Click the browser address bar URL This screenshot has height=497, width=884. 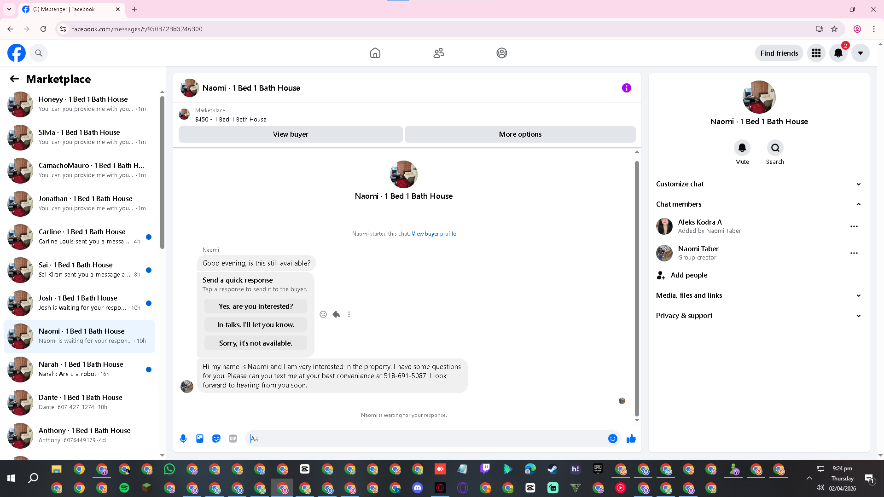tap(137, 29)
